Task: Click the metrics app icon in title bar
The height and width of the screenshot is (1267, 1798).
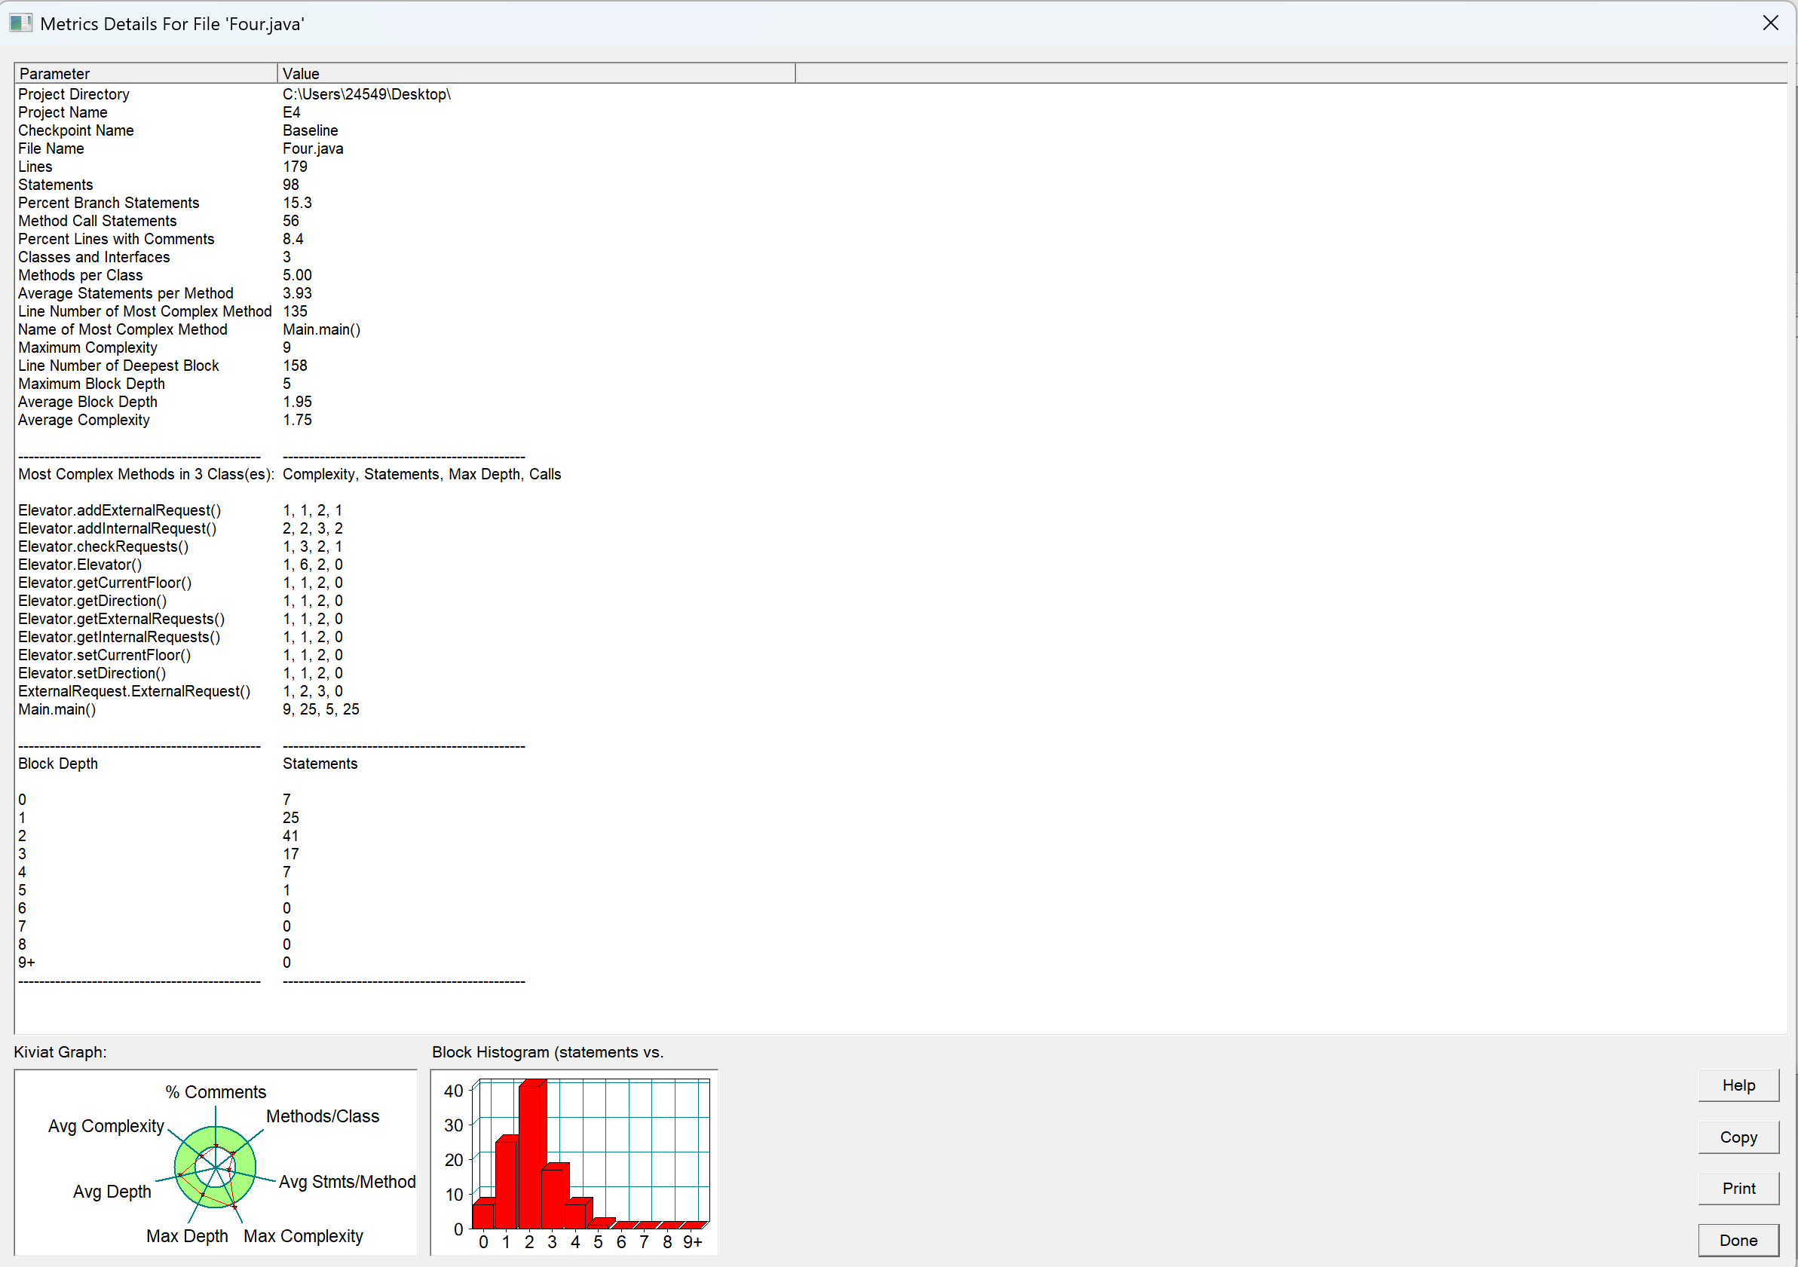Action: (20, 23)
